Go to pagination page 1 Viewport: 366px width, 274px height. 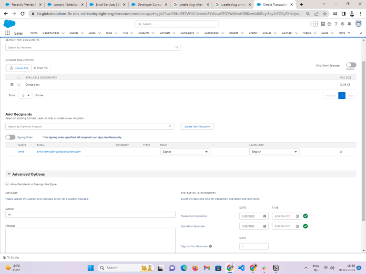(x=342, y=96)
